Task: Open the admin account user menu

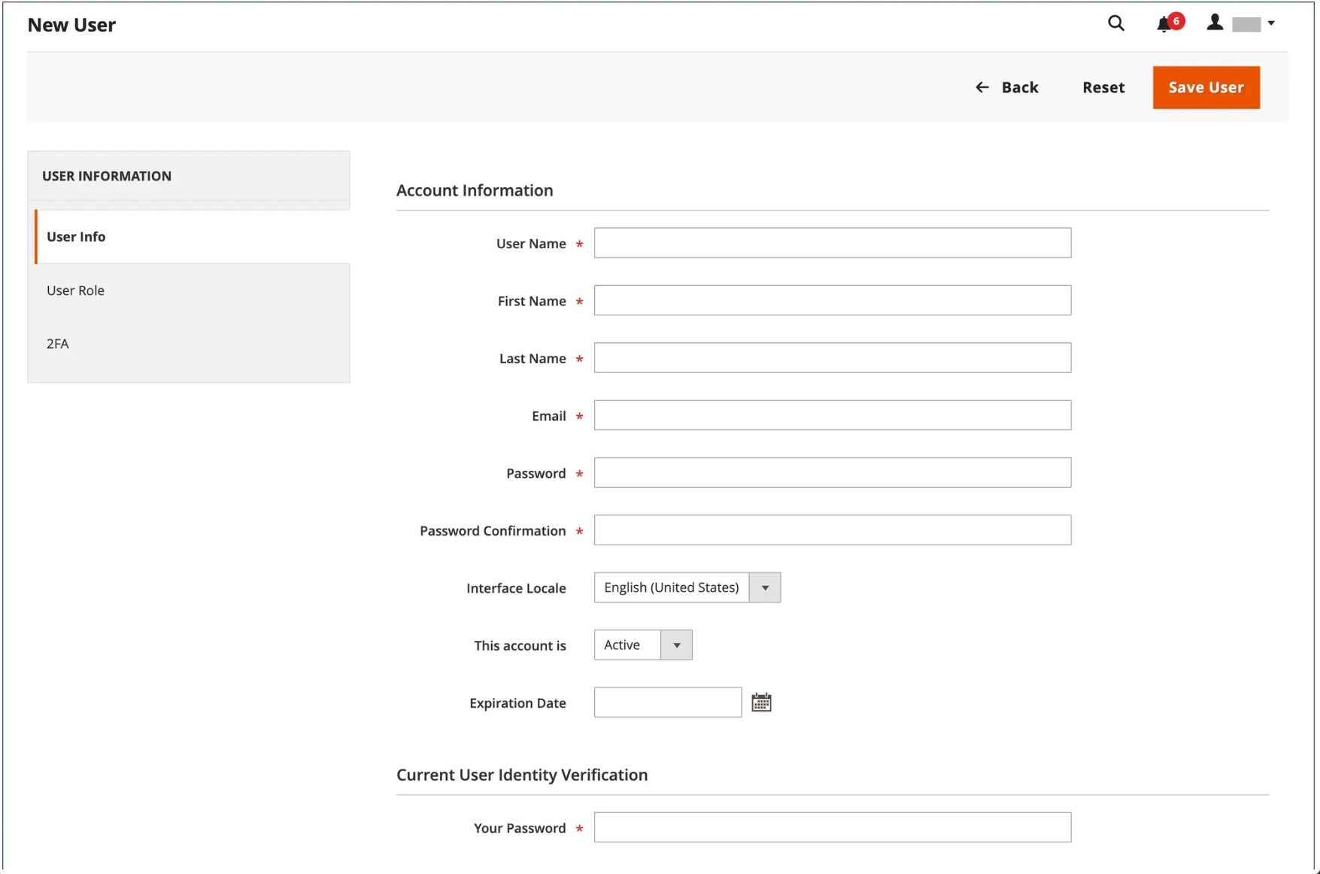Action: click(1243, 24)
